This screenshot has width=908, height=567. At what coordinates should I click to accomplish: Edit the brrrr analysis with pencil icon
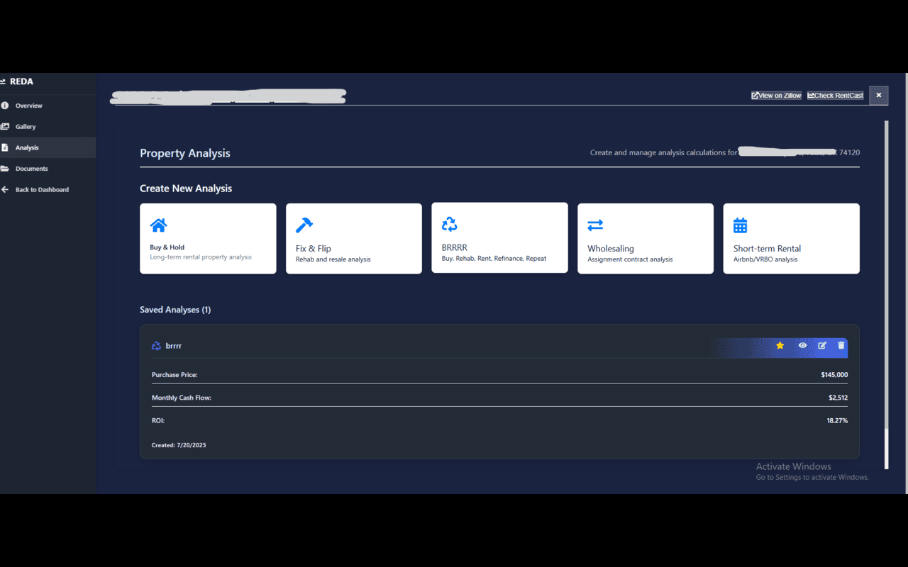(822, 346)
